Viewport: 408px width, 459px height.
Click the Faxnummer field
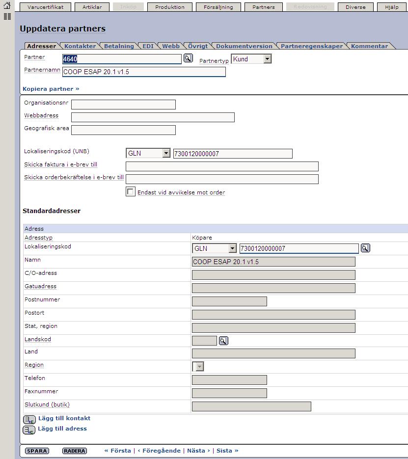click(x=229, y=393)
